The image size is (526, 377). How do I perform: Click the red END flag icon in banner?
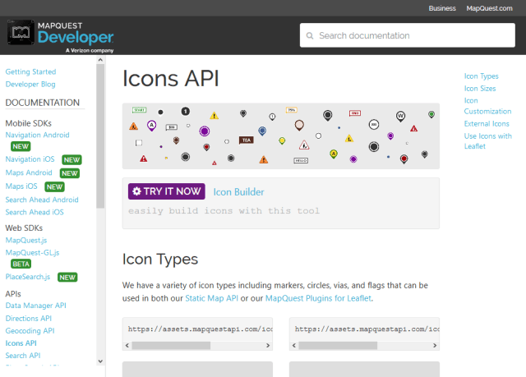click(354, 113)
